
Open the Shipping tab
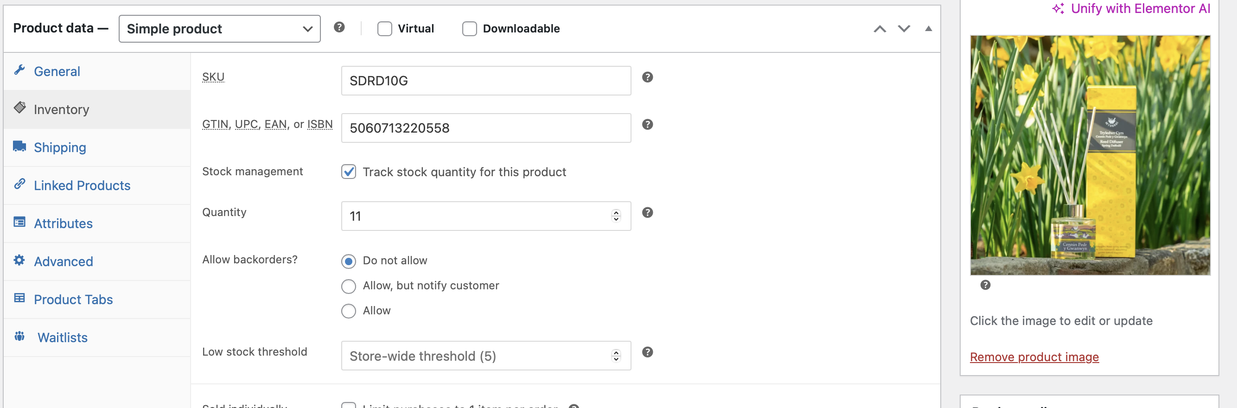[x=60, y=147]
